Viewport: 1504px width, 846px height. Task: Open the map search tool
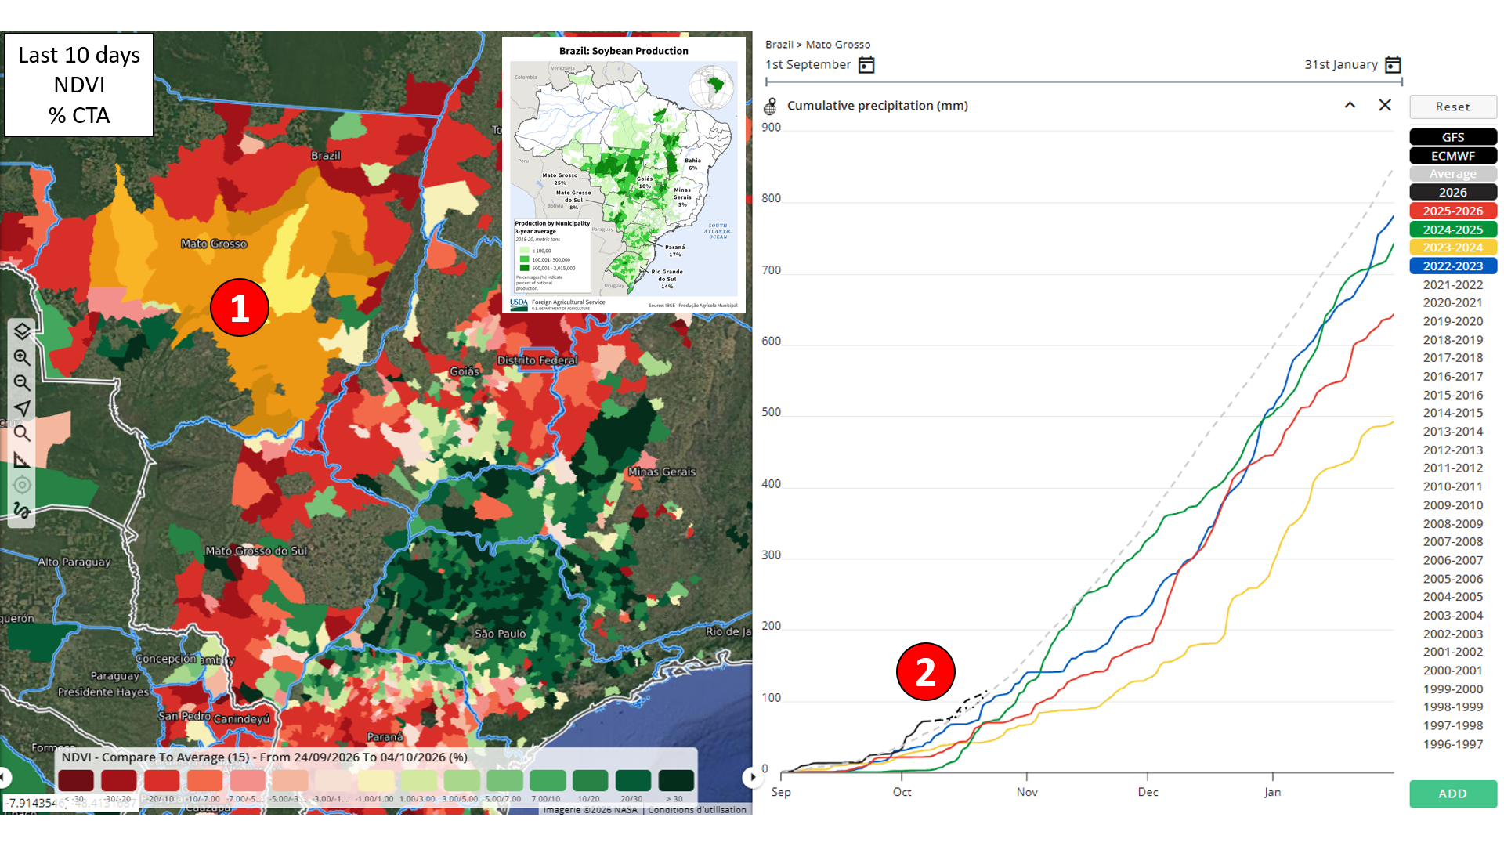tap(22, 433)
